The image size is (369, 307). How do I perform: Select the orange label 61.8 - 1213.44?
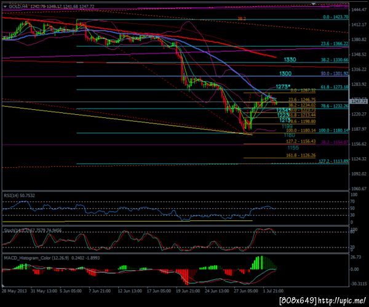click(x=303, y=115)
